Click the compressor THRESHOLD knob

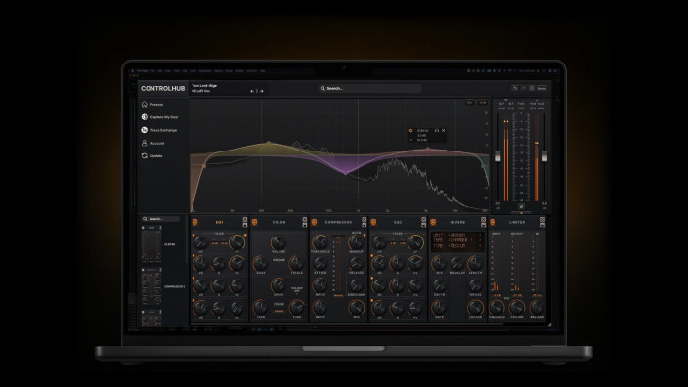320,241
